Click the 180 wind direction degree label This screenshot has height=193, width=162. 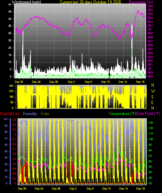[x=11, y=97]
